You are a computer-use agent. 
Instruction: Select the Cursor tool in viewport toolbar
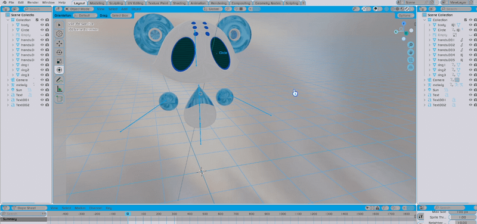pyautogui.click(x=59, y=34)
